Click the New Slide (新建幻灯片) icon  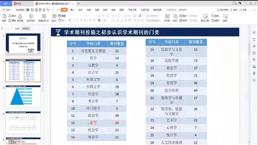pyautogui.click(x=44, y=17)
